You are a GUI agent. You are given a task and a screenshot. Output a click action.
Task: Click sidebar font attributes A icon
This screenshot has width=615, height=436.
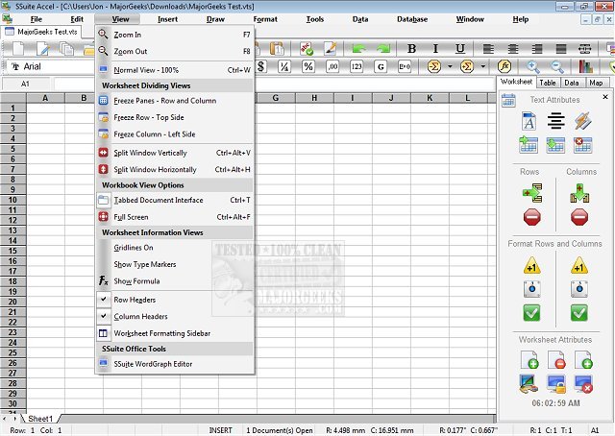(x=529, y=121)
